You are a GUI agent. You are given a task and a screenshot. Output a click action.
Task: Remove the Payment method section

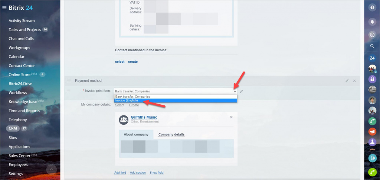coord(354,81)
